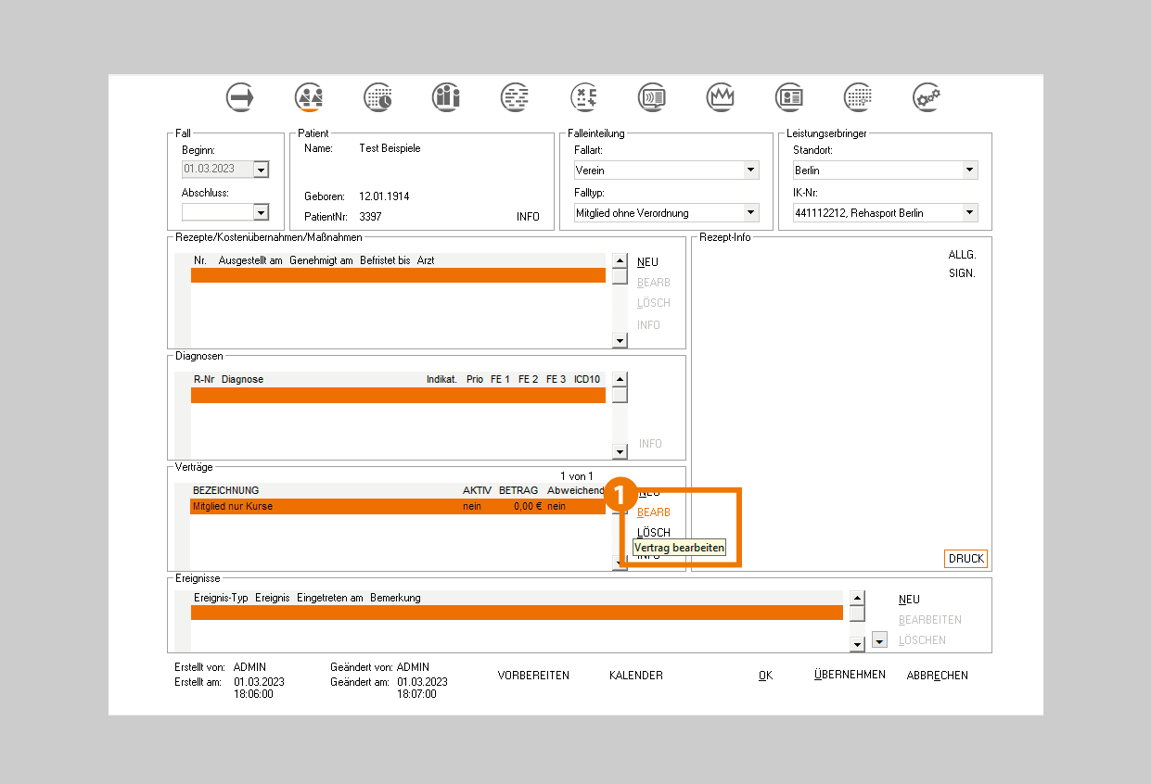The height and width of the screenshot is (784, 1151).
Task: Click the three-figures statistics icon
Action: 446,96
